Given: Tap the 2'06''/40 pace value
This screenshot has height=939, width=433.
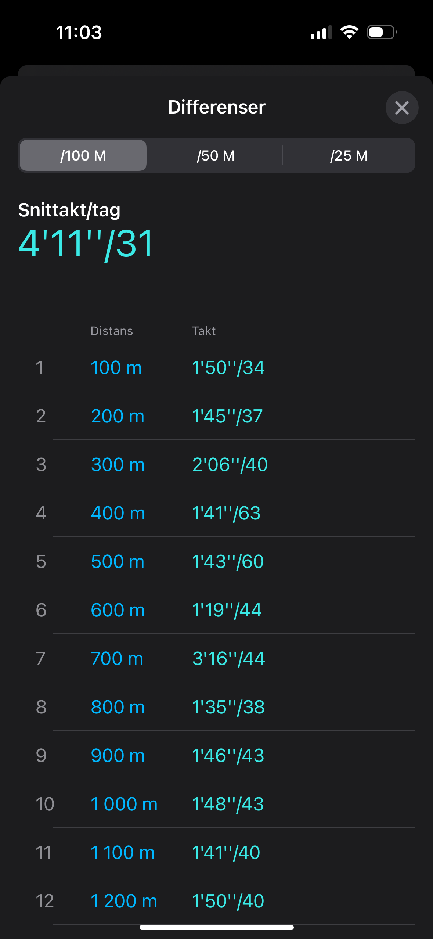Looking at the screenshot, I should tap(230, 464).
